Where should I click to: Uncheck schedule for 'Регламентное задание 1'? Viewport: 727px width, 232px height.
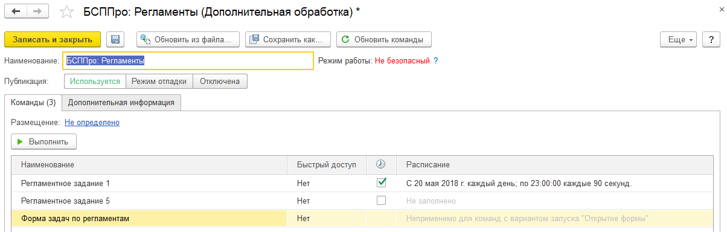coord(381,182)
